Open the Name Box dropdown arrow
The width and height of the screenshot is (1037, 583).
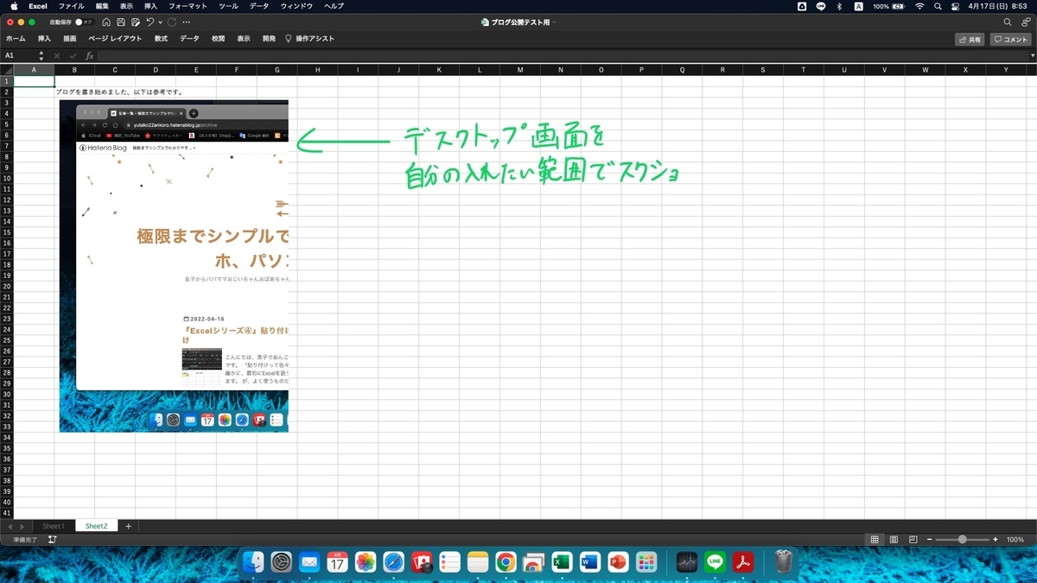39,54
